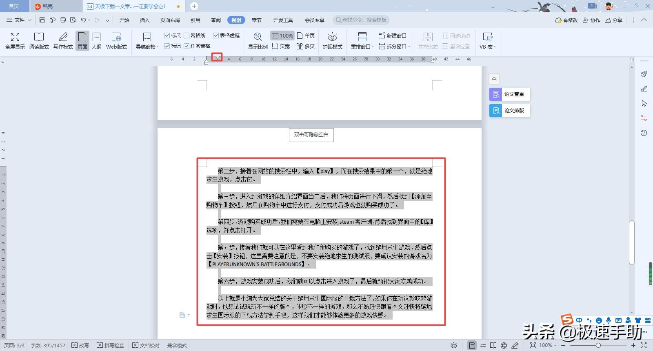Switch to Web版式 layout
Viewport: 653px width, 351px height.
[x=116, y=41]
